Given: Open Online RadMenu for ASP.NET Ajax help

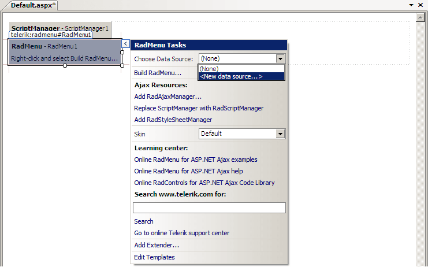Looking at the screenshot, I should click(x=188, y=171).
